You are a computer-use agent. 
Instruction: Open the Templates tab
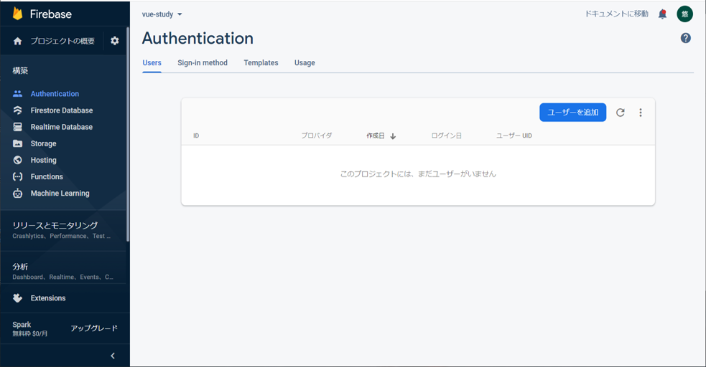261,63
